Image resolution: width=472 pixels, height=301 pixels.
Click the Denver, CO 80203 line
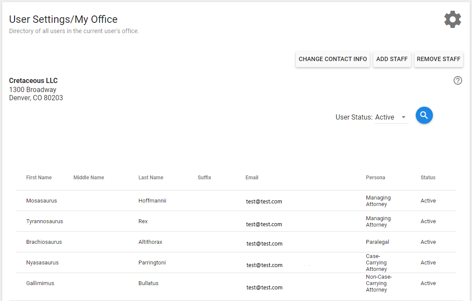click(x=36, y=98)
